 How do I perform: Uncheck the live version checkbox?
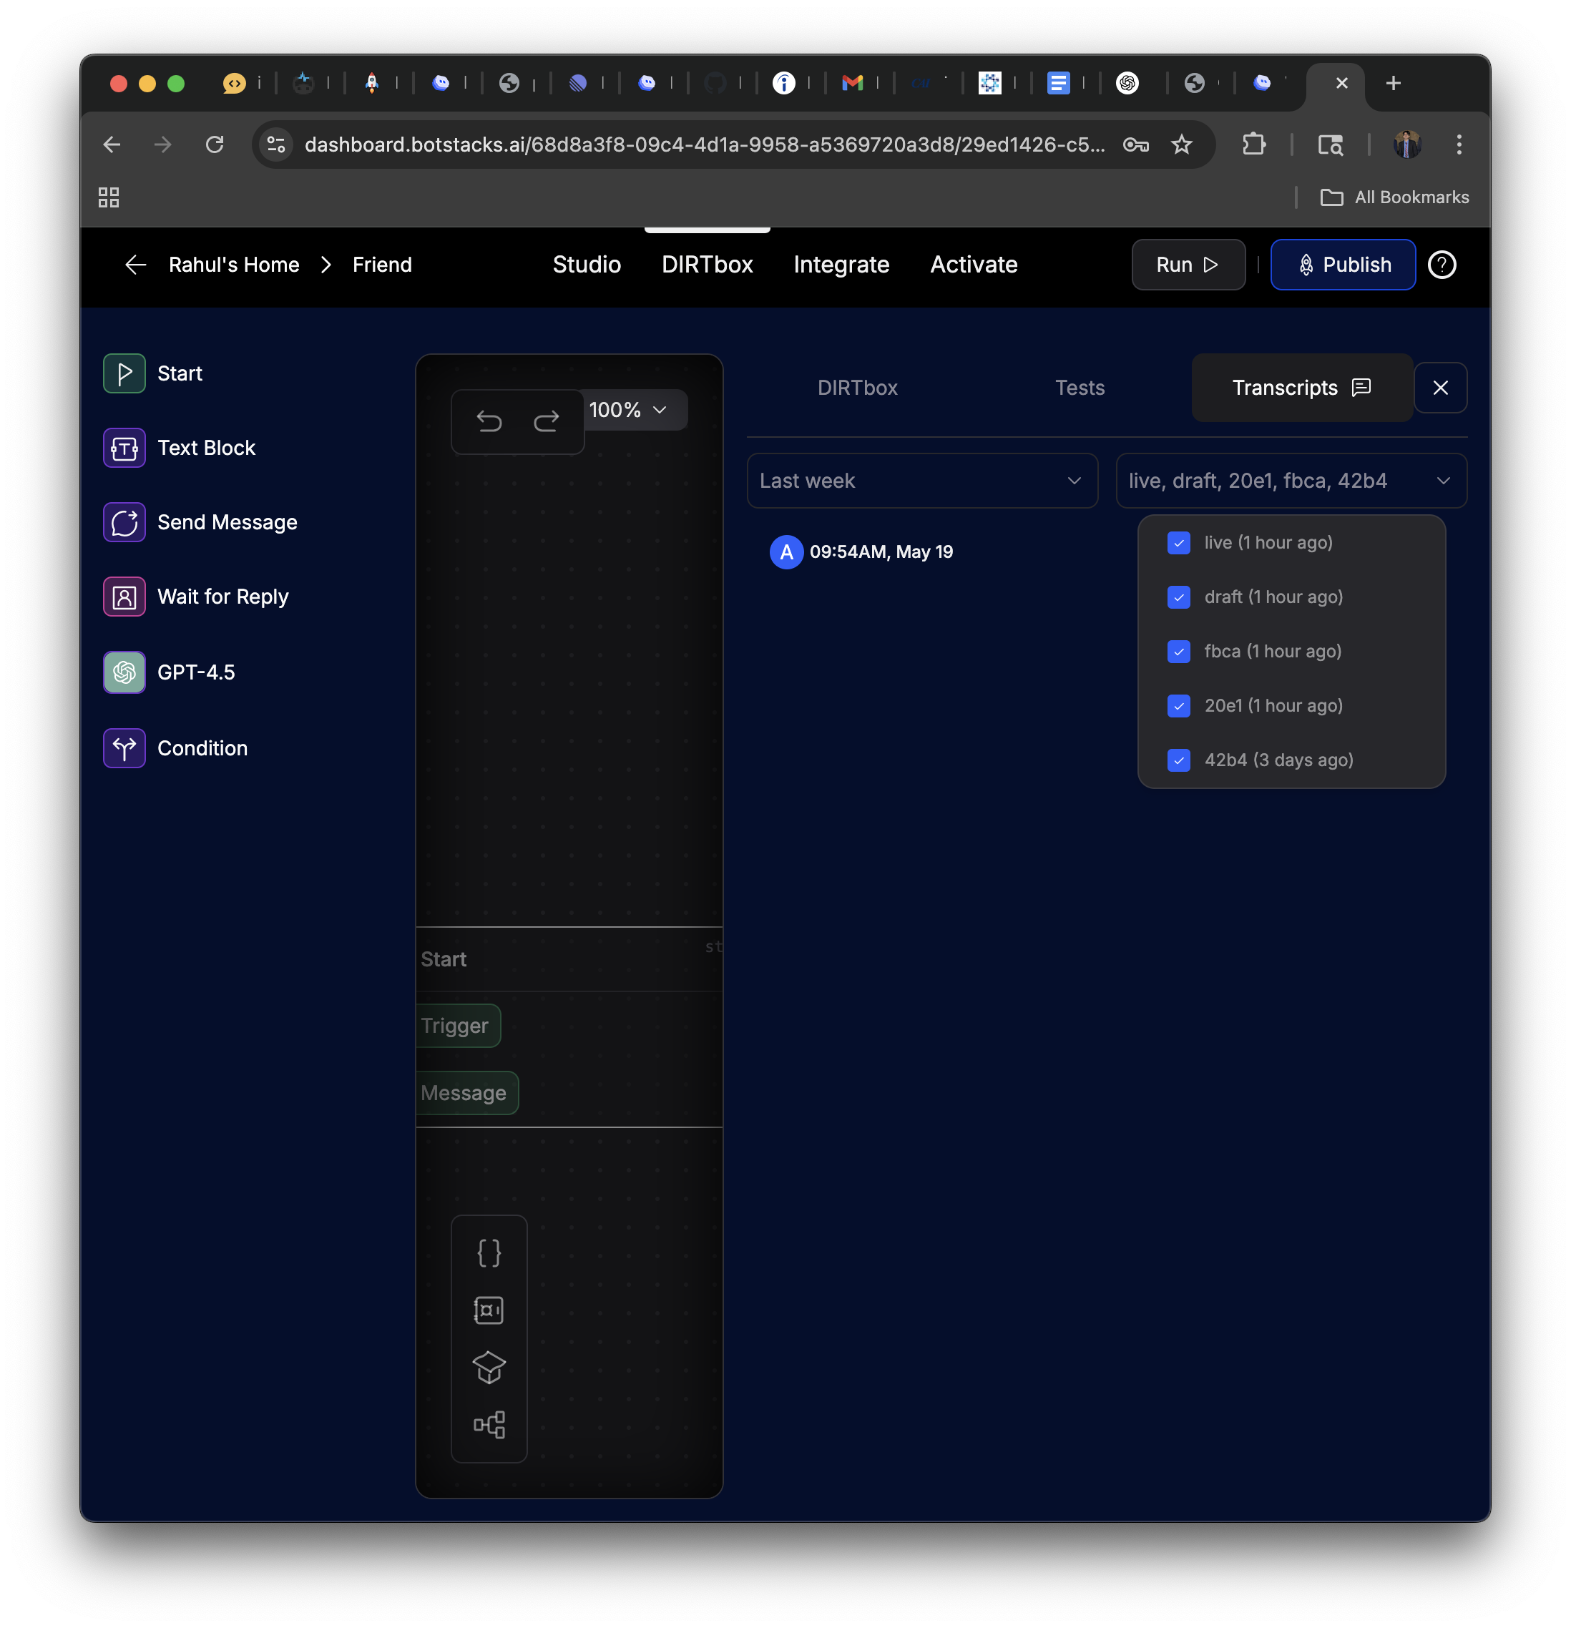(1178, 542)
